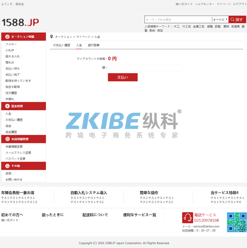Image resolution: width=247 pixels, height=248 pixels.
Task: Open 送信 in sidebar
Action: pyautogui.click(x=8, y=174)
